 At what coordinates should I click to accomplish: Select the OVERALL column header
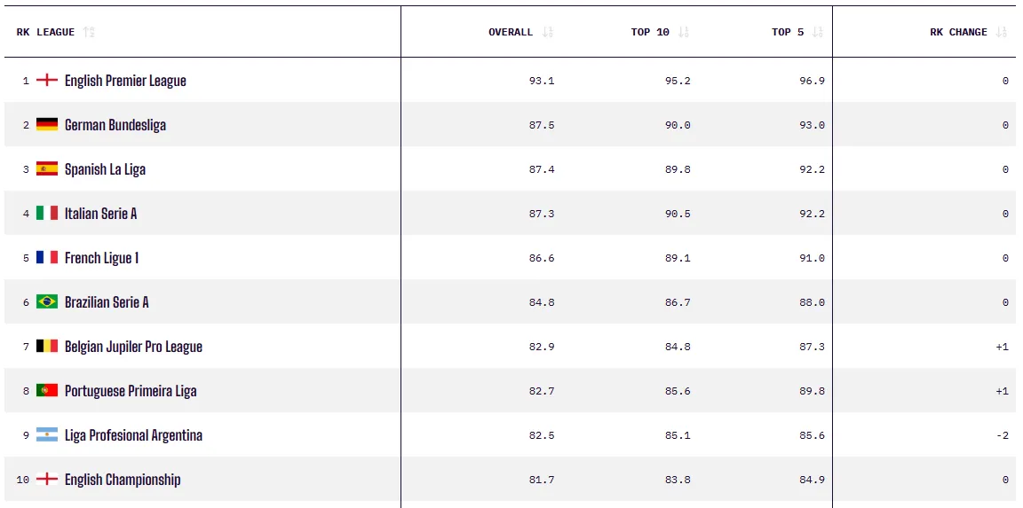[511, 32]
